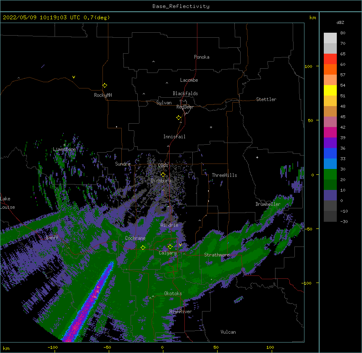This screenshot has width=362, height=353.
Task: Click the Blackfalds city label
Action: tap(185, 93)
